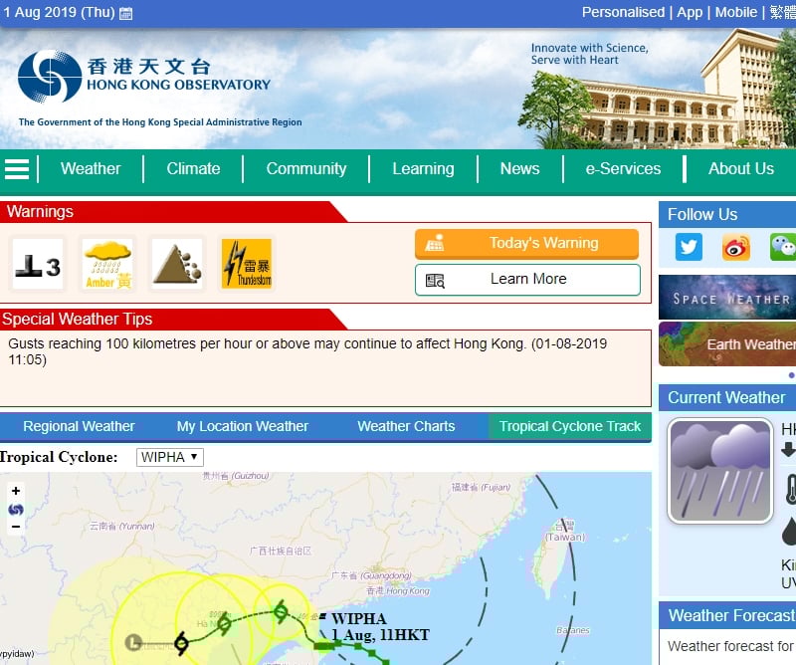Open the News menu
This screenshot has width=796, height=665.
pyautogui.click(x=519, y=168)
